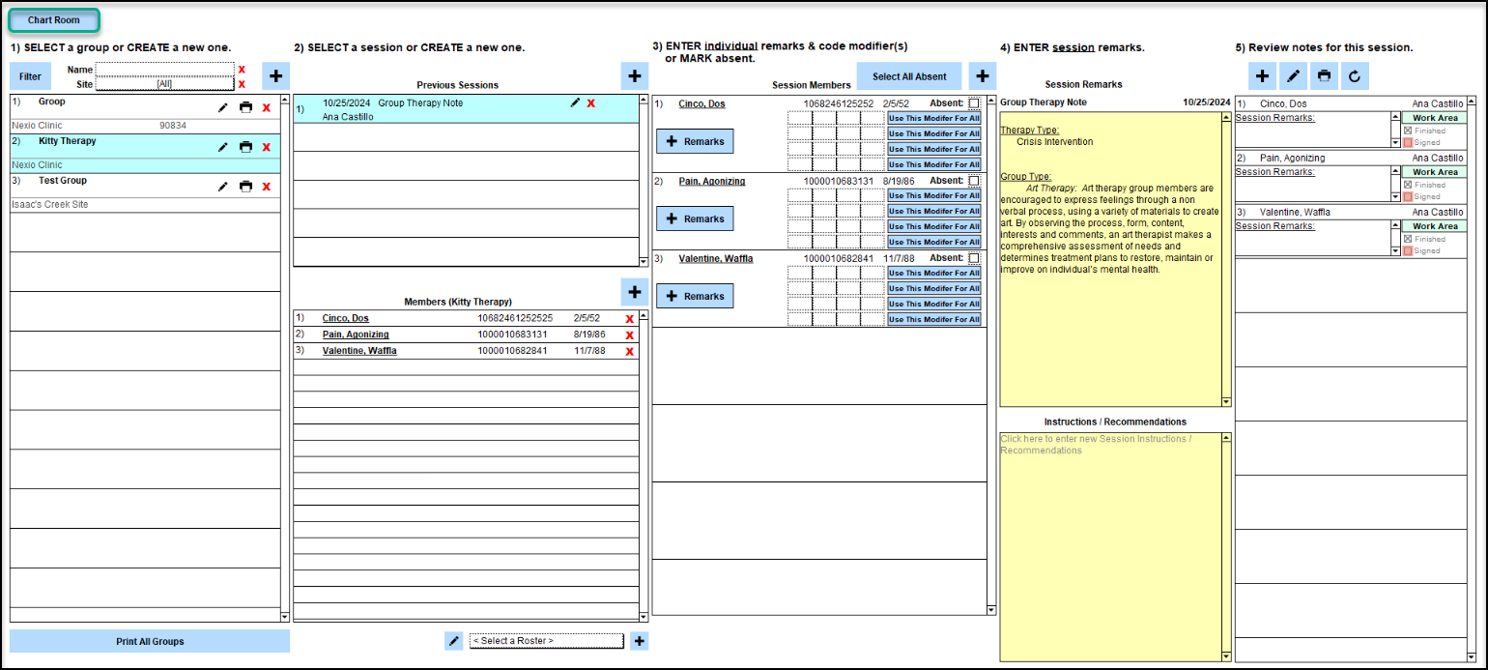Screen dimensions: 1488x670
Task: Print the Test Group using its printer icon
Action: pyautogui.click(x=245, y=187)
